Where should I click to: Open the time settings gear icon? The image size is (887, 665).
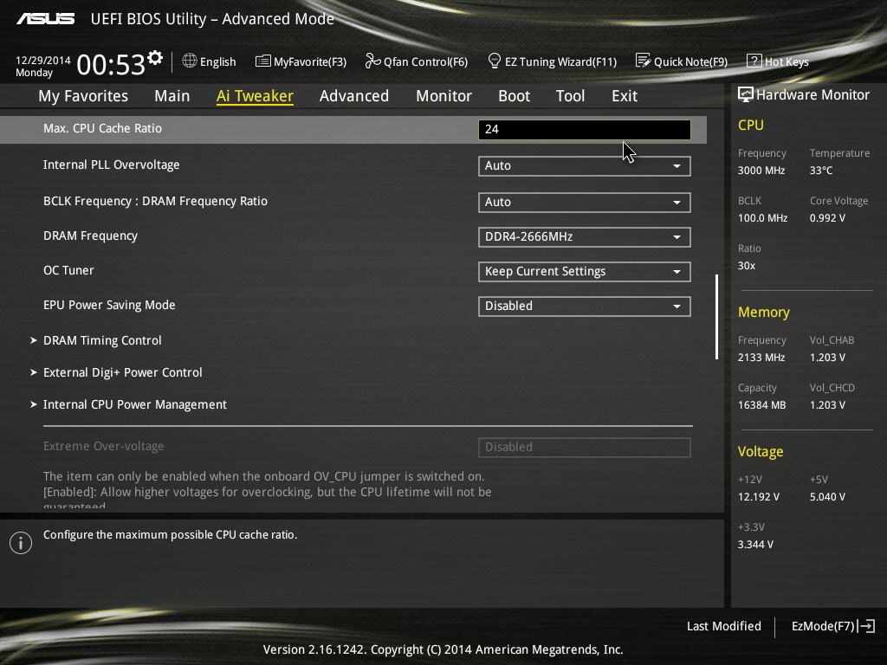coord(155,58)
